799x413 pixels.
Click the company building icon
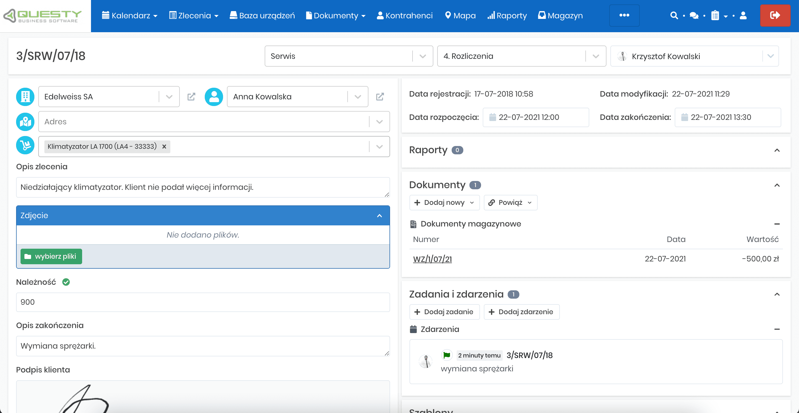[25, 97]
